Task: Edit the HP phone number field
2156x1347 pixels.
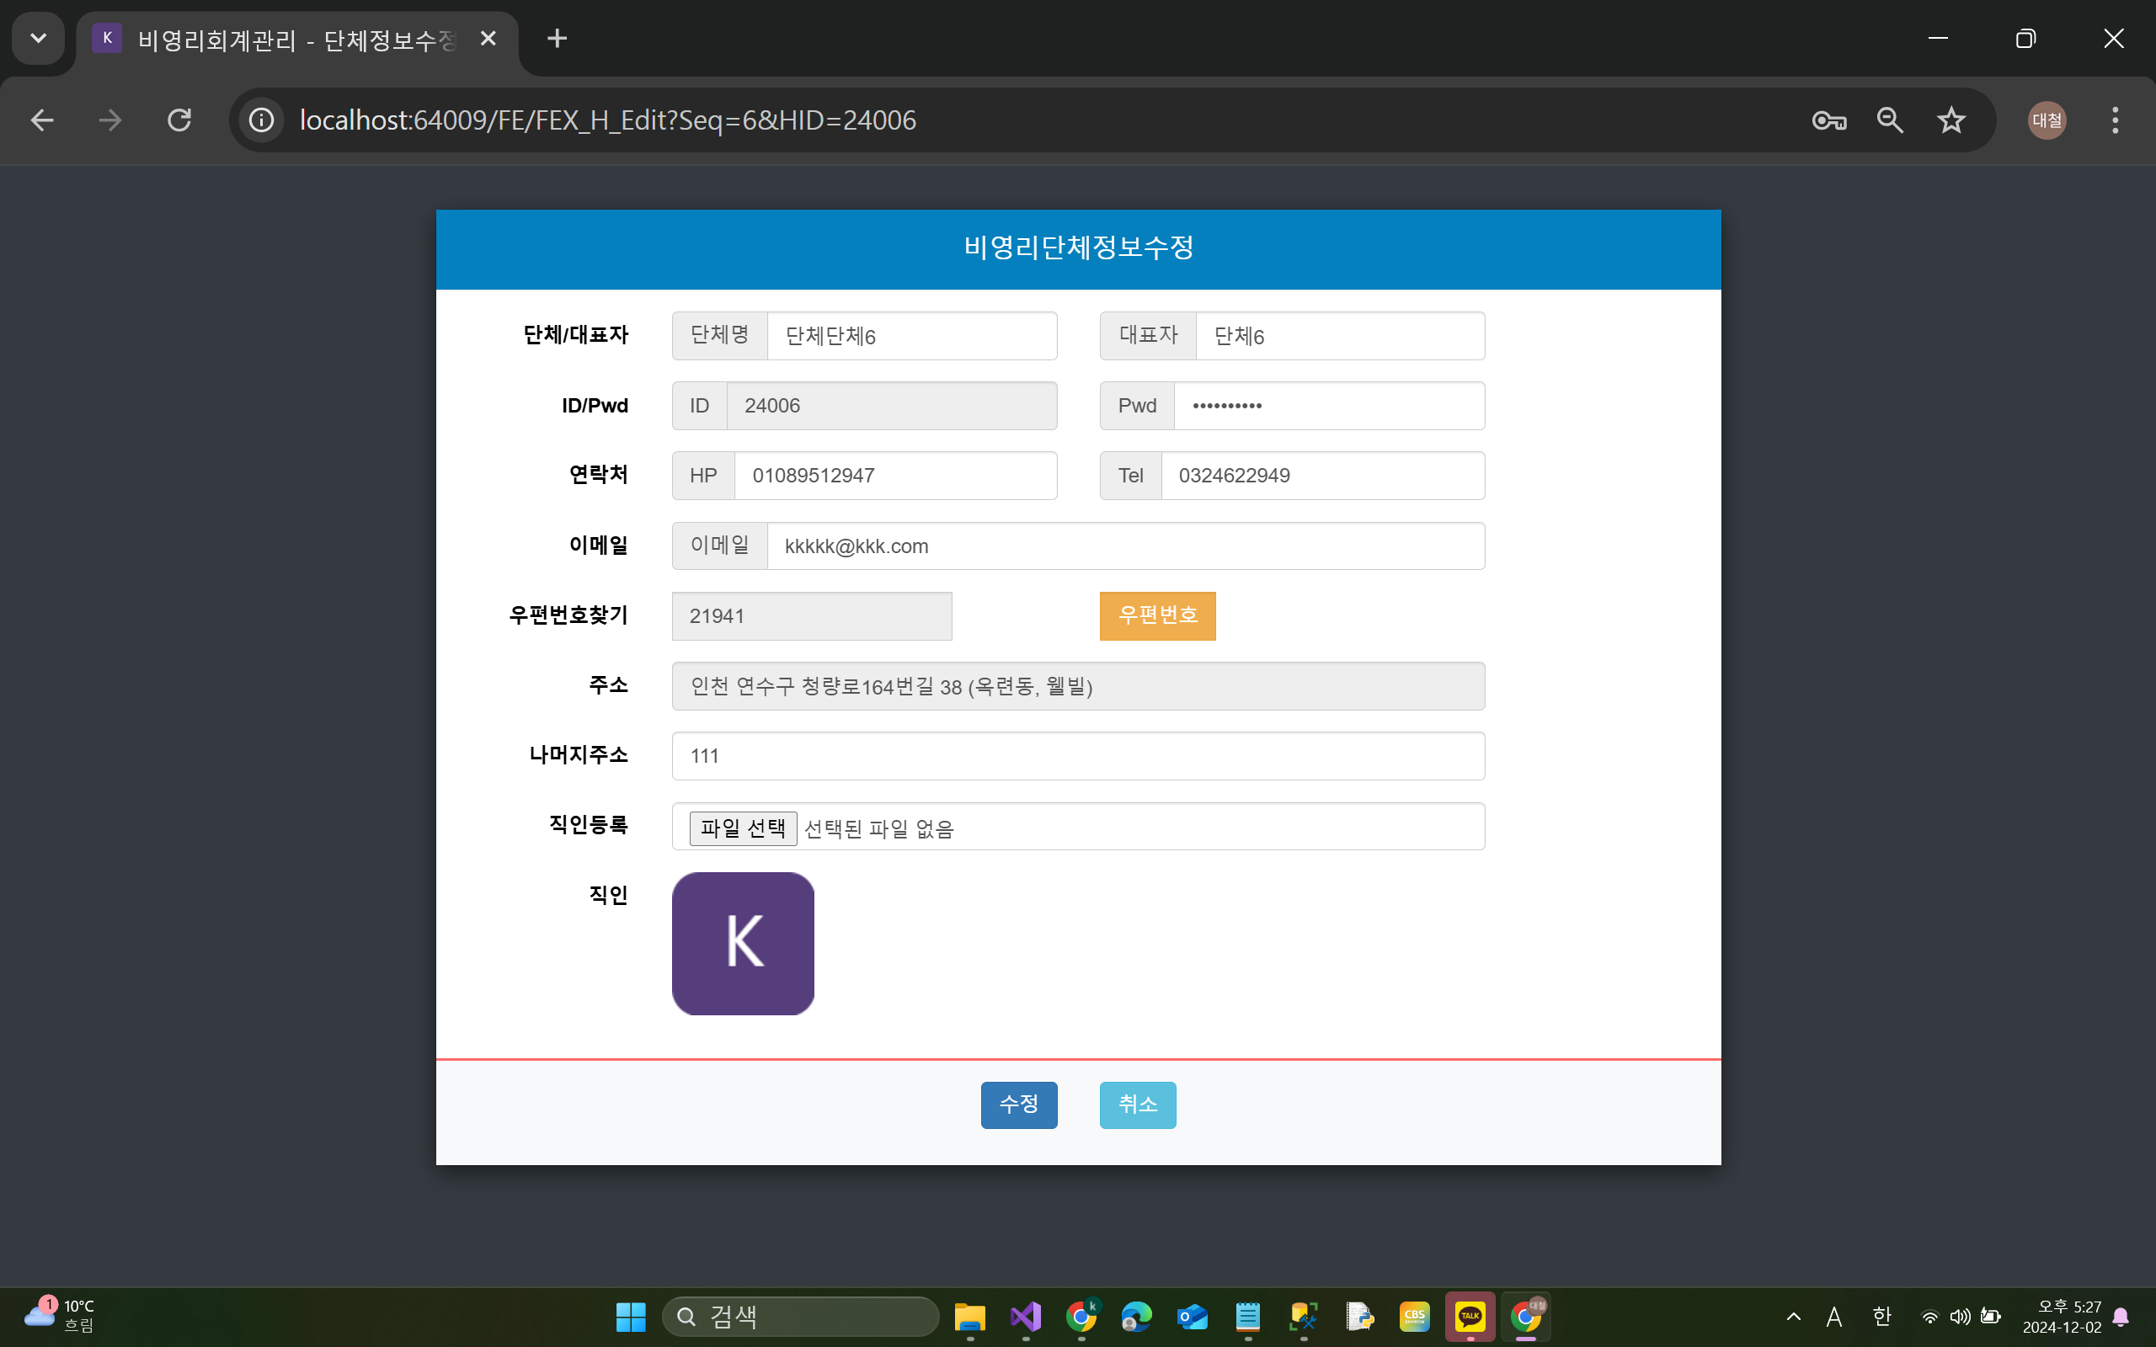Action: click(895, 476)
